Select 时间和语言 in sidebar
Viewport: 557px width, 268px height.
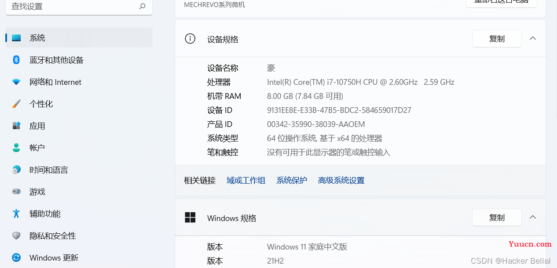coord(79,170)
